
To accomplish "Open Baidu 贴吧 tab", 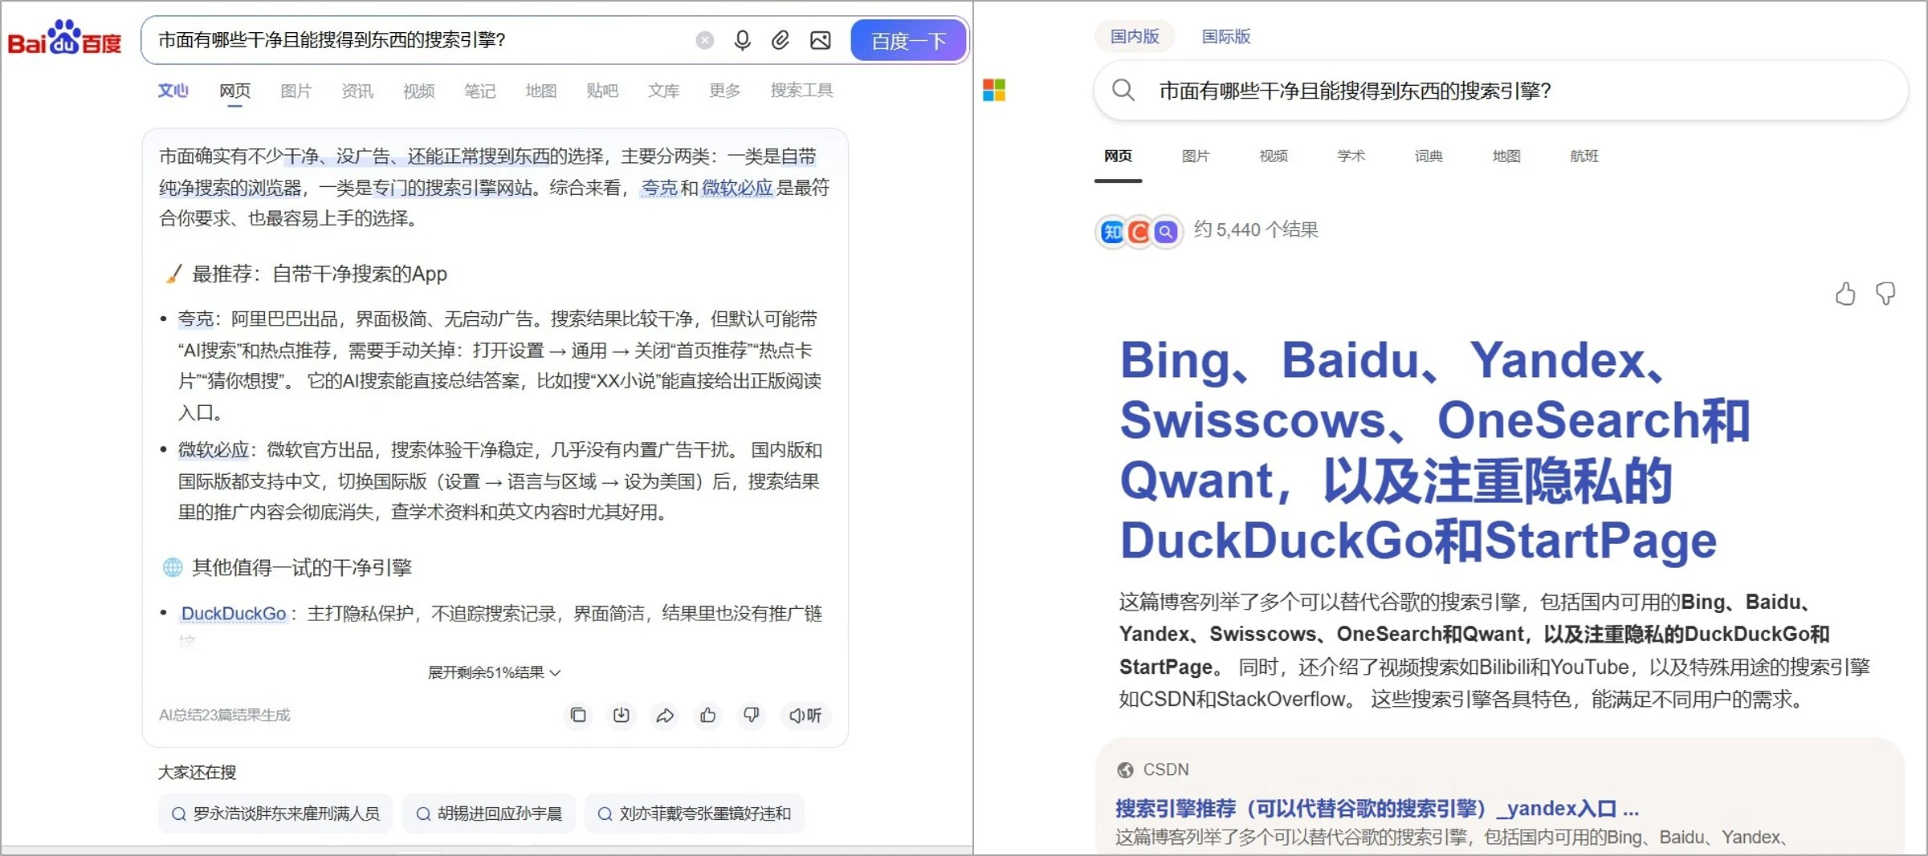I will click(602, 91).
